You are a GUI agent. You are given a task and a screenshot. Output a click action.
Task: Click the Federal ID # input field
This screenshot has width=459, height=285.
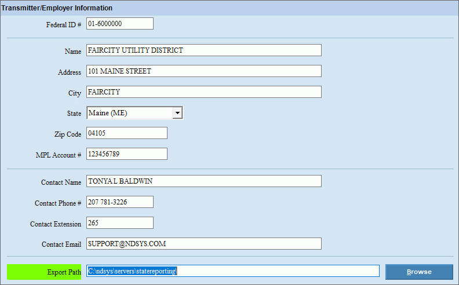pos(119,23)
